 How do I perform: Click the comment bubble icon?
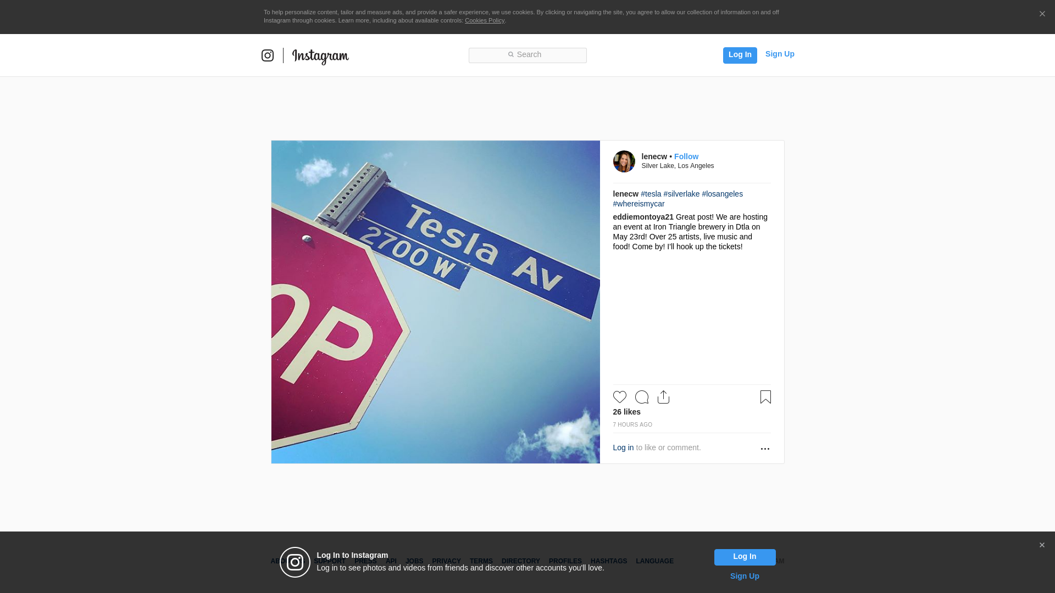click(641, 397)
